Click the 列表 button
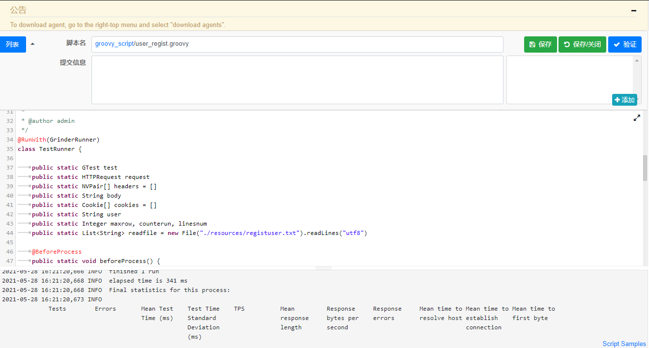Screen dimensions: 649x348 click(12, 44)
